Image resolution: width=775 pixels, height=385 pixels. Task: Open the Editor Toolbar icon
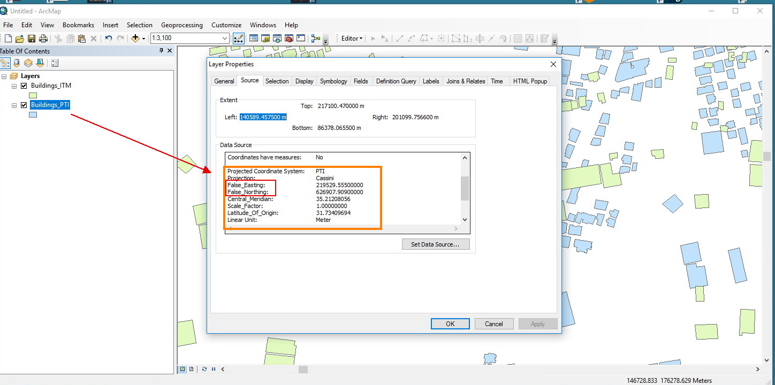(239, 38)
